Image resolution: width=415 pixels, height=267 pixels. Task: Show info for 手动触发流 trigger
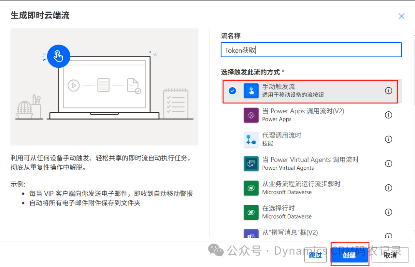click(388, 91)
